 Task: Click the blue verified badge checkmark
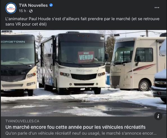51,5
